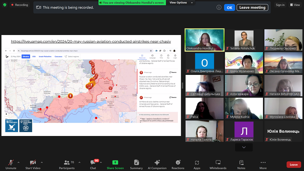Expand audio options arrow next to Unmute
304x171 pixels.
click(19, 162)
